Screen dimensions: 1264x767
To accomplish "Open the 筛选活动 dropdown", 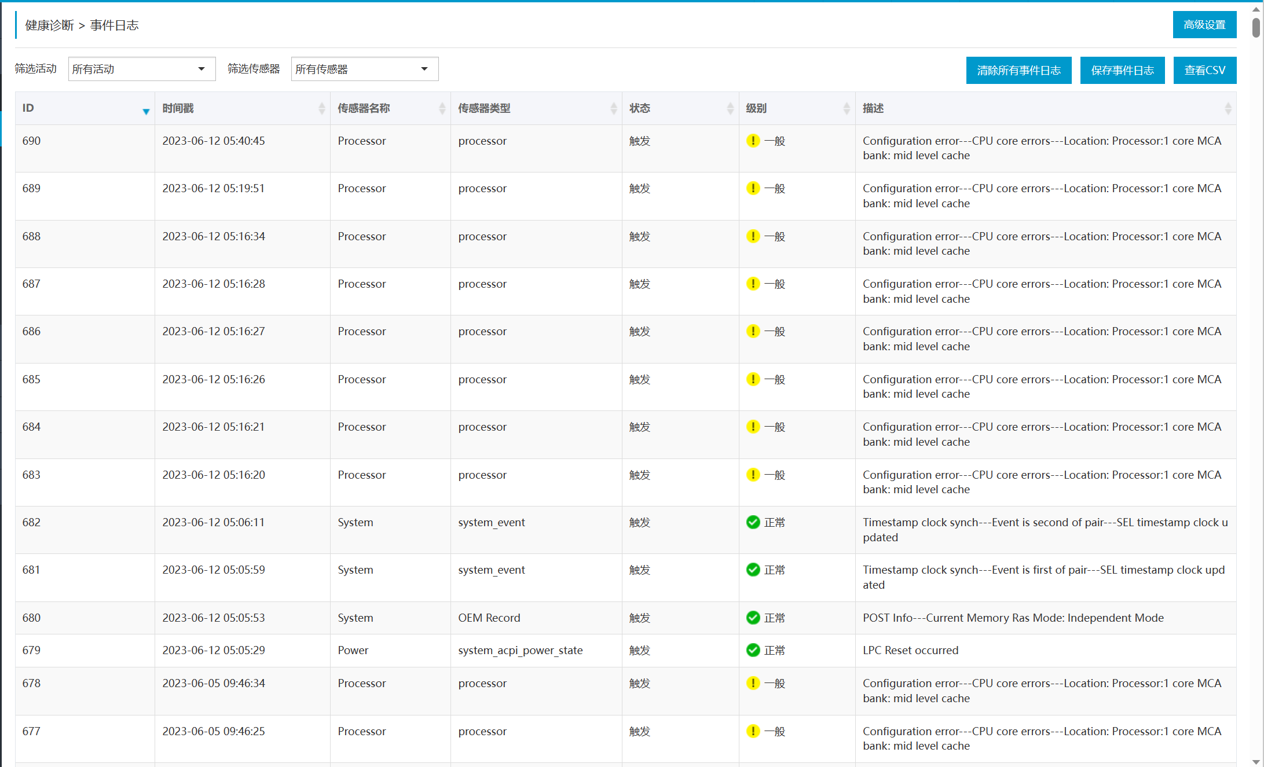I will pyautogui.click(x=142, y=69).
